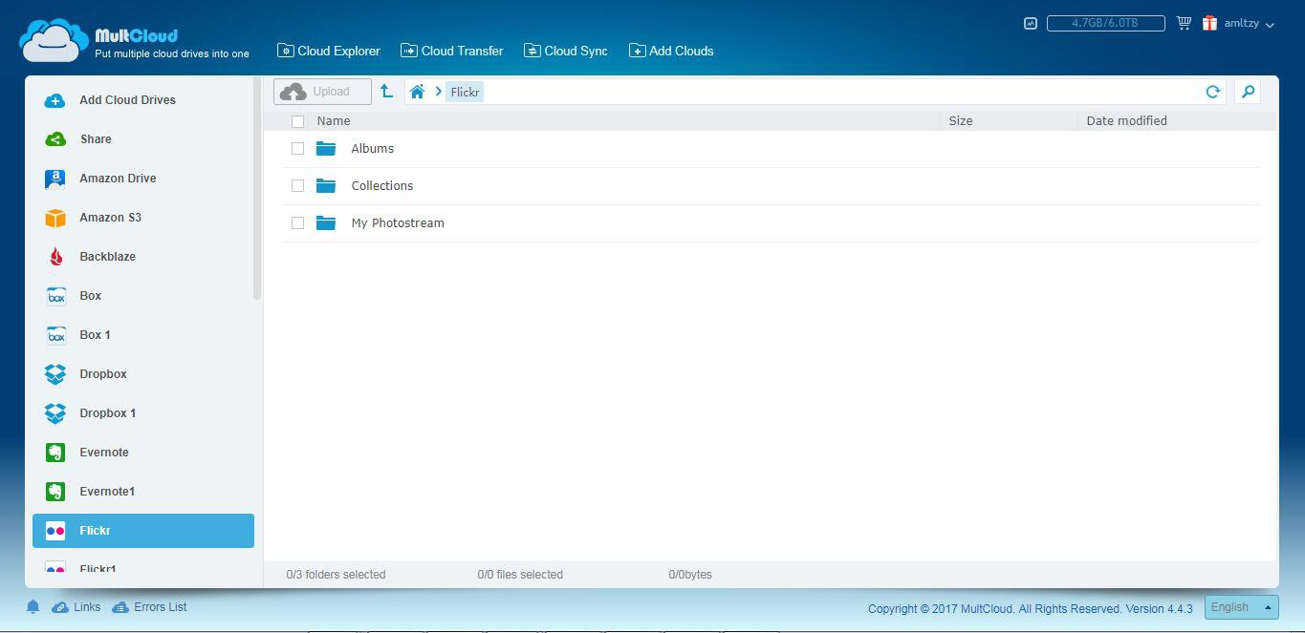Switch to Cloud Sync
This screenshot has height=633, width=1305.
(x=566, y=51)
